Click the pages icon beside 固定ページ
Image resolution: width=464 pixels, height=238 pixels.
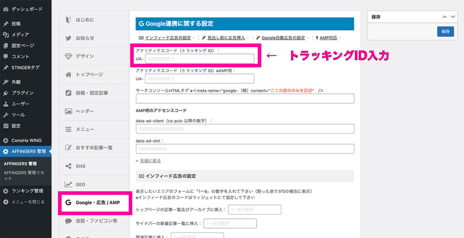[5, 46]
